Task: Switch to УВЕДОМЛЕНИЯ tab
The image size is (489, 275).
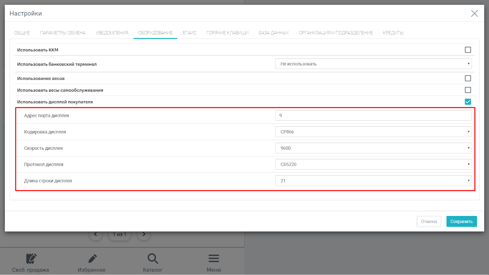Action: tap(112, 33)
